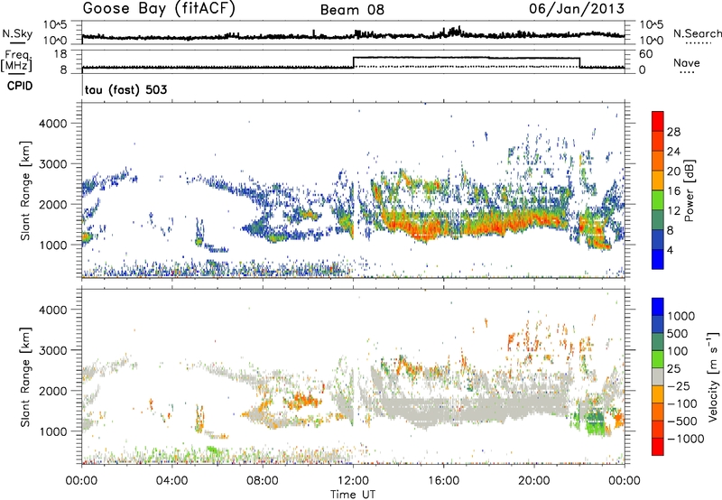Click the frequency step-down near 22:00 UT
The image size is (722, 500).
click(579, 62)
